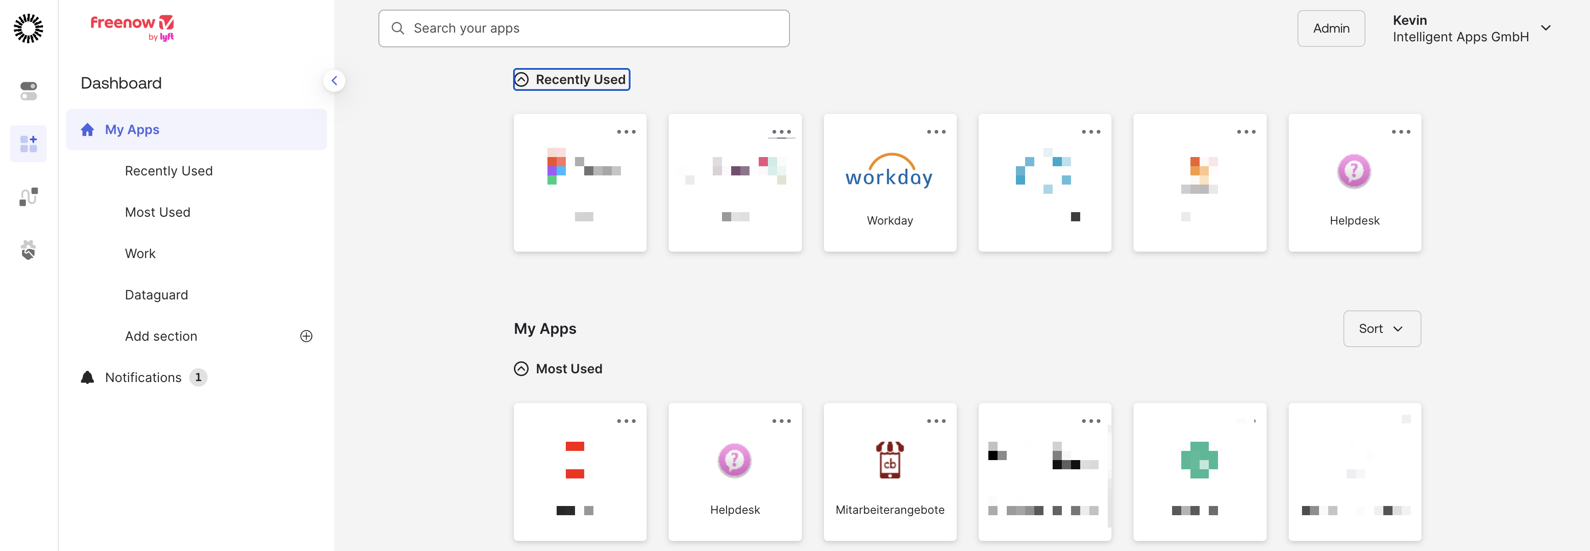The height and width of the screenshot is (551, 1590).
Task: Click the magnifier icon in the search bar
Action: coord(398,28)
